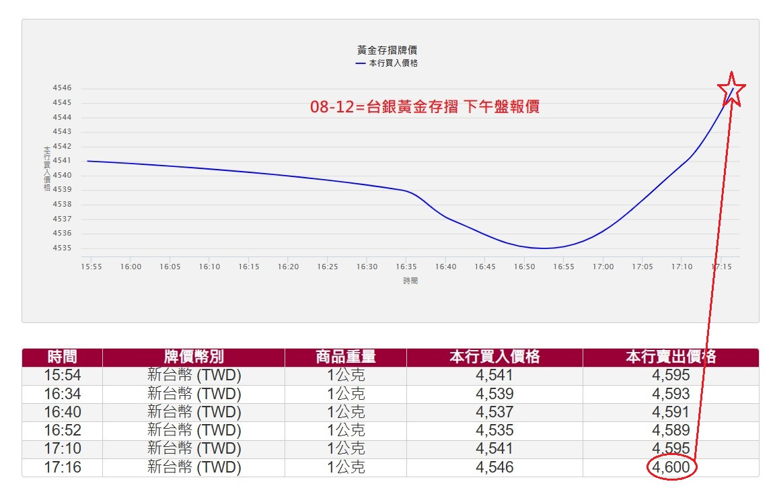Click sell price 4,600
Viewport: 773px width, 486px height.
671,467
